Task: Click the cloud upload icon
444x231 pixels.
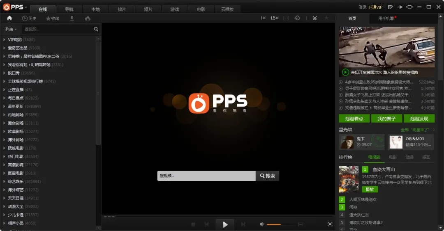Action: click(x=88, y=18)
